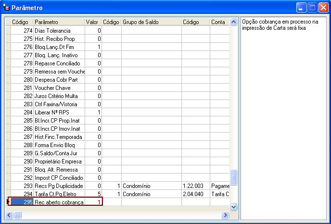The height and width of the screenshot is (224, 331).
Task: Select row 274 Dias Tolerancia
Action: click(x=58, y=31)
